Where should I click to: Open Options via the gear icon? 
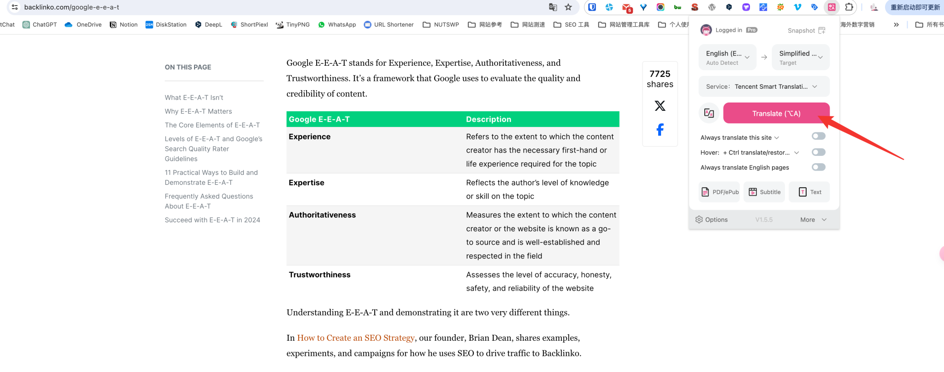[x=699, y=219]
